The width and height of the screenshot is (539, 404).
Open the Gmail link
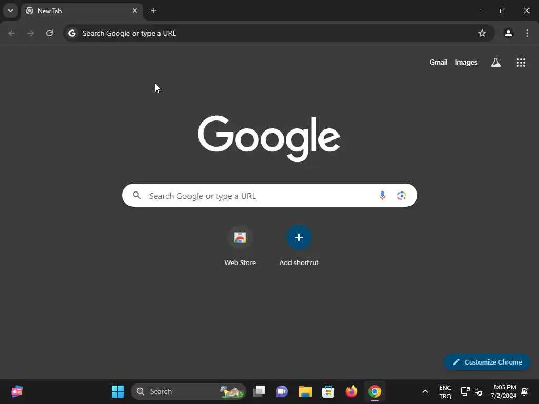pyautogui.click(x=438, y=62)
